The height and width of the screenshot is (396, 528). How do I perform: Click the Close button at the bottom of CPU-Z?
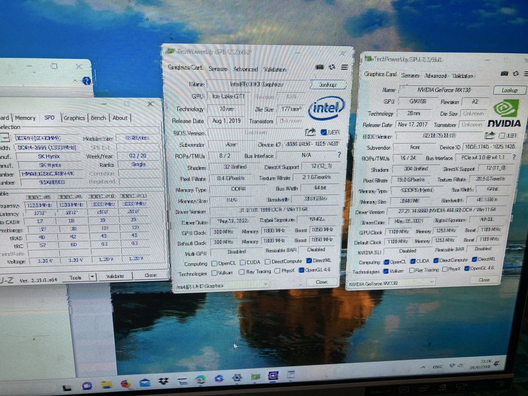pos(150,275)
